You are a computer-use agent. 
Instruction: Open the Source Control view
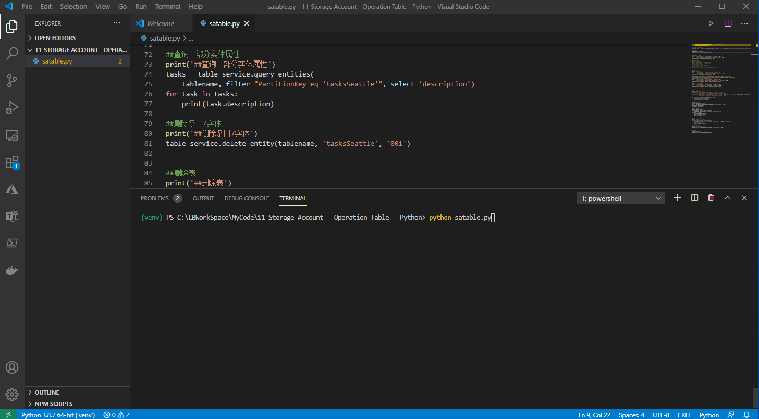[x=12, y=80]
